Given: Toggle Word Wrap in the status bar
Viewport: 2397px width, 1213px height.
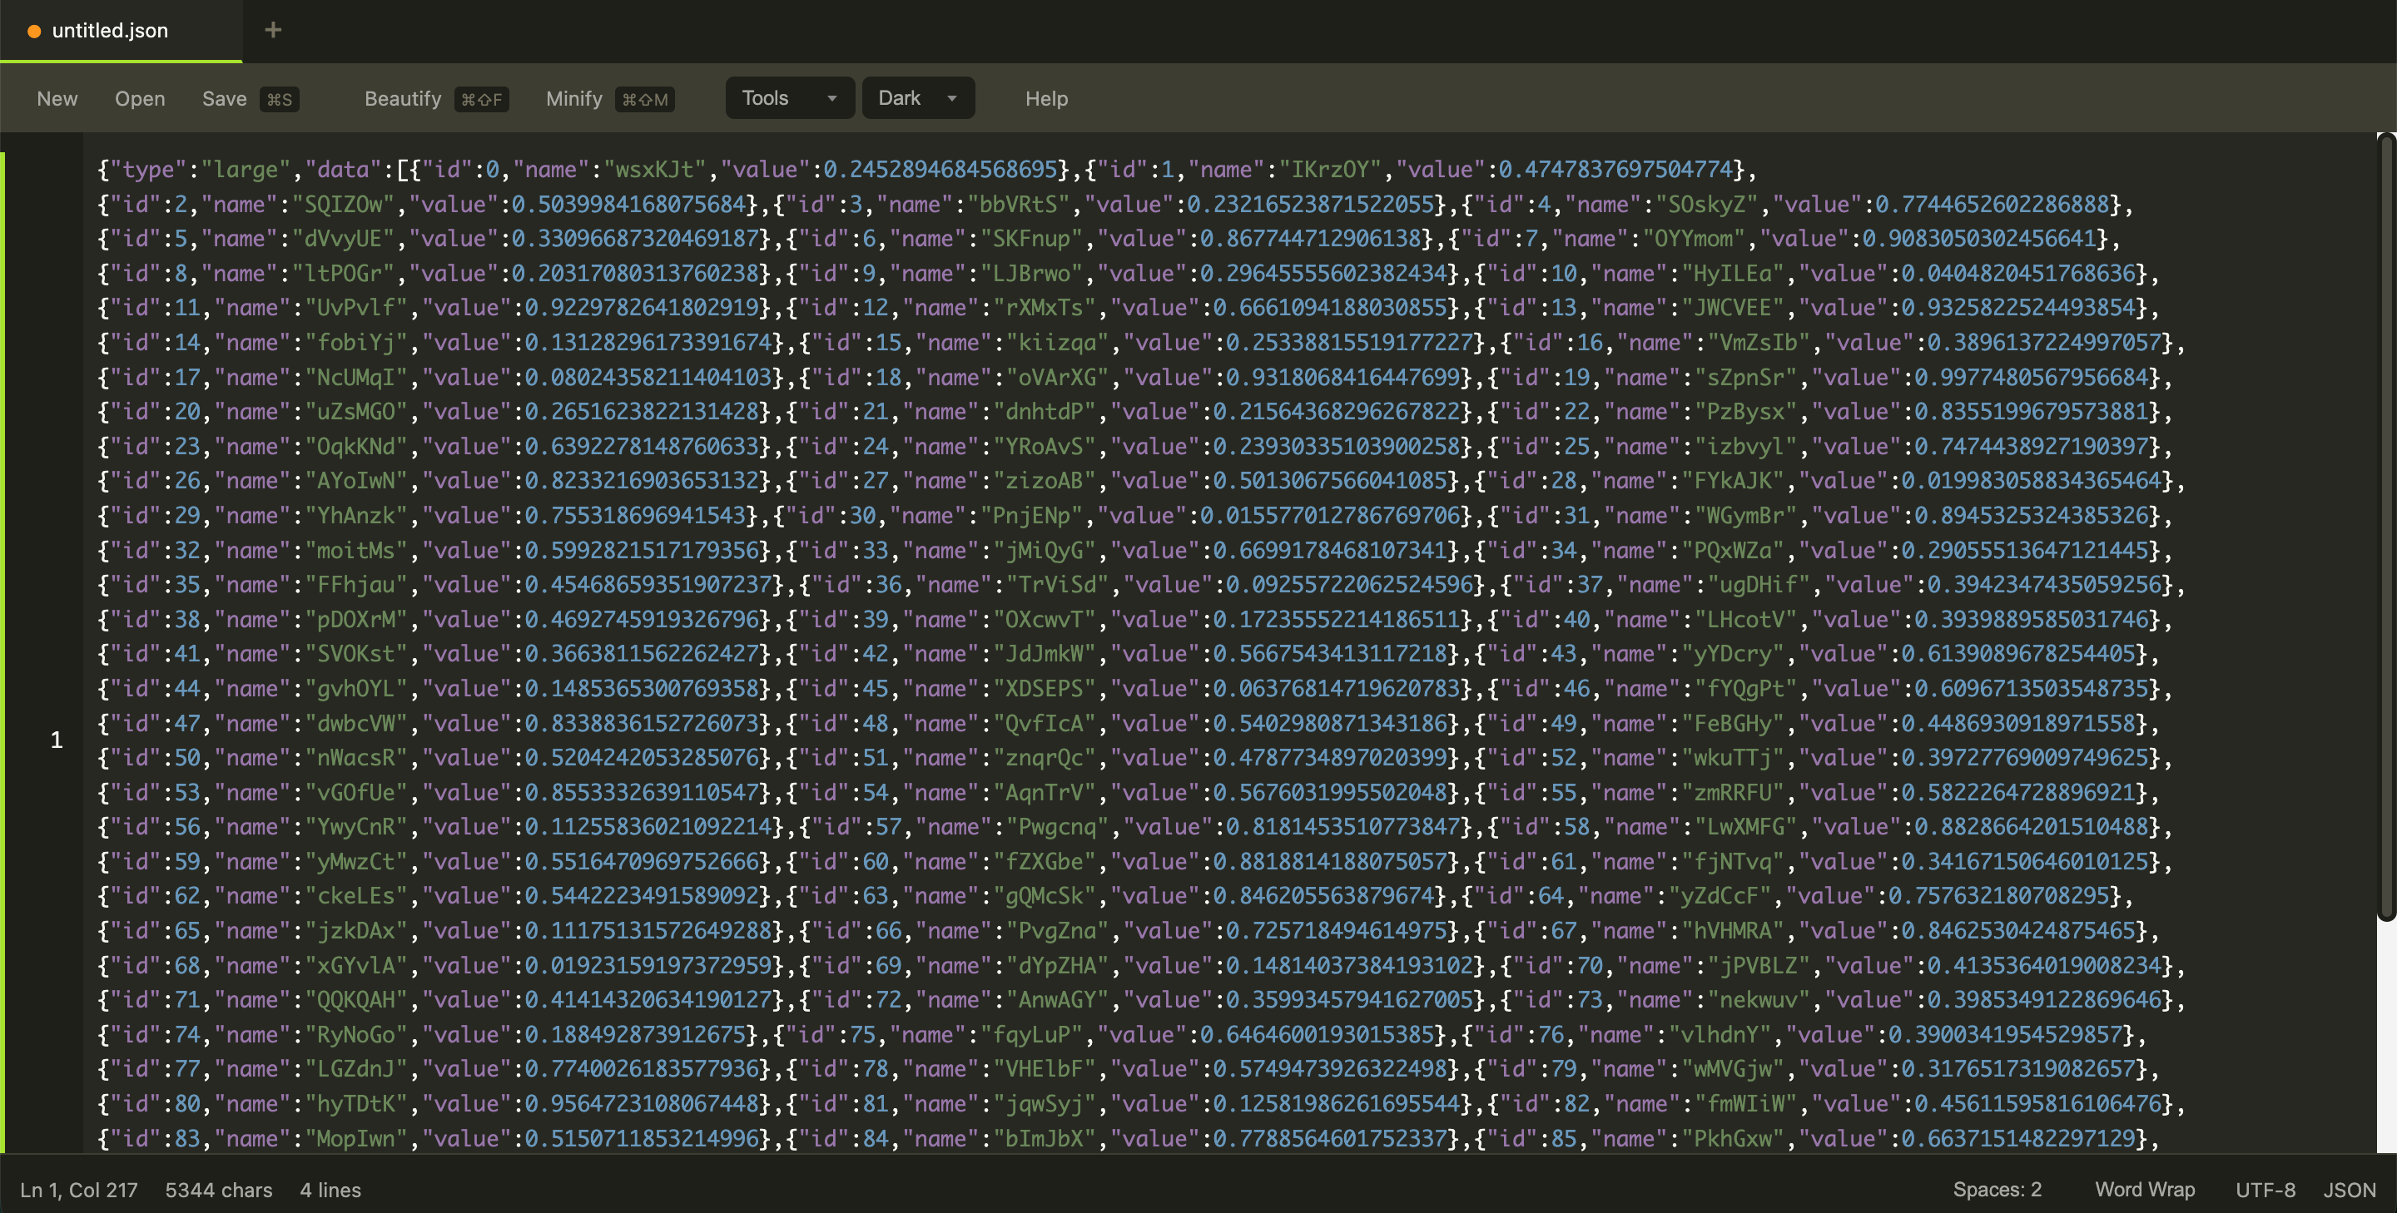Looking at the screenshot, I should [2144, 1189].
